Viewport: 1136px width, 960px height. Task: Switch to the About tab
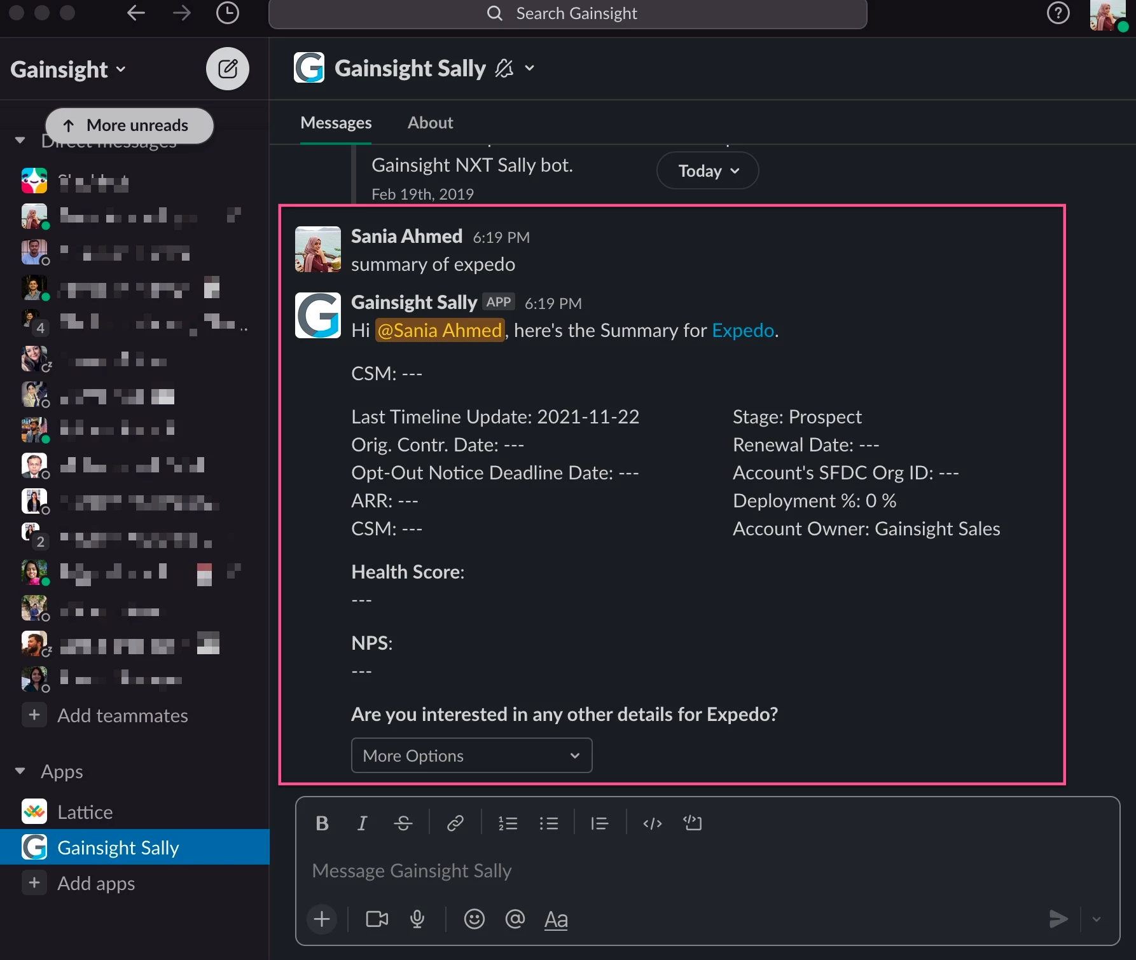point(431,123)
